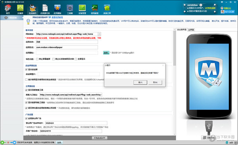Open the gold star app templates icon
The height and width of the screenshot is (145, 238).
pyautogui.click(x=58, y=9)
